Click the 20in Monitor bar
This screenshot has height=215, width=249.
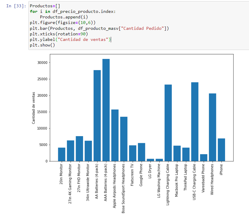[x=62, y=154]
